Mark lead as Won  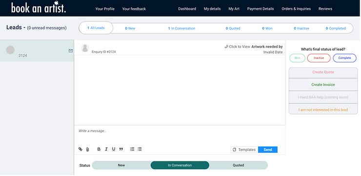pos(297,58)
